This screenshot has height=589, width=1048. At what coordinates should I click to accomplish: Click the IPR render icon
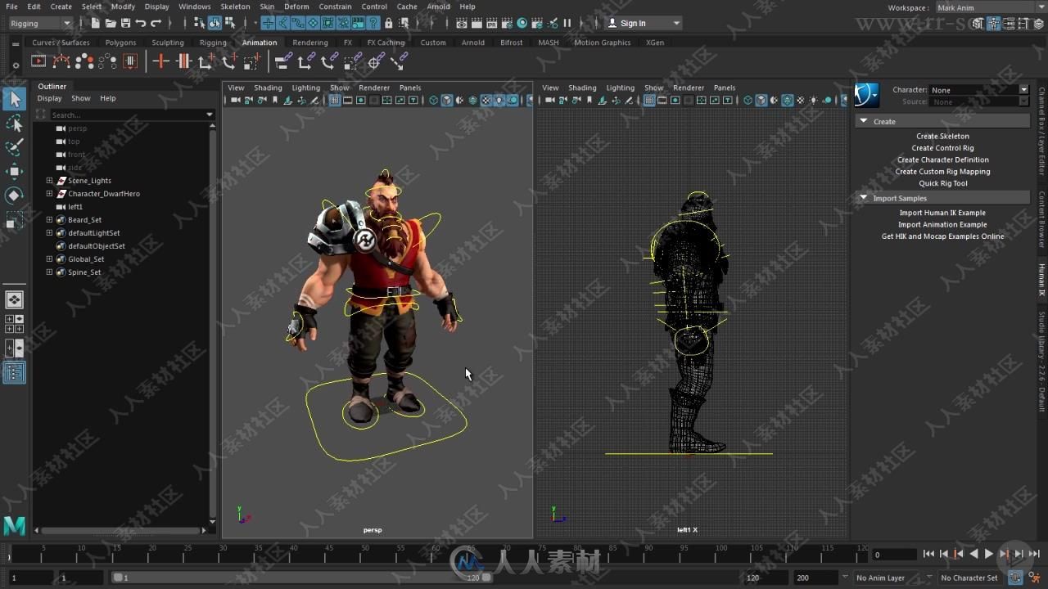492,23
